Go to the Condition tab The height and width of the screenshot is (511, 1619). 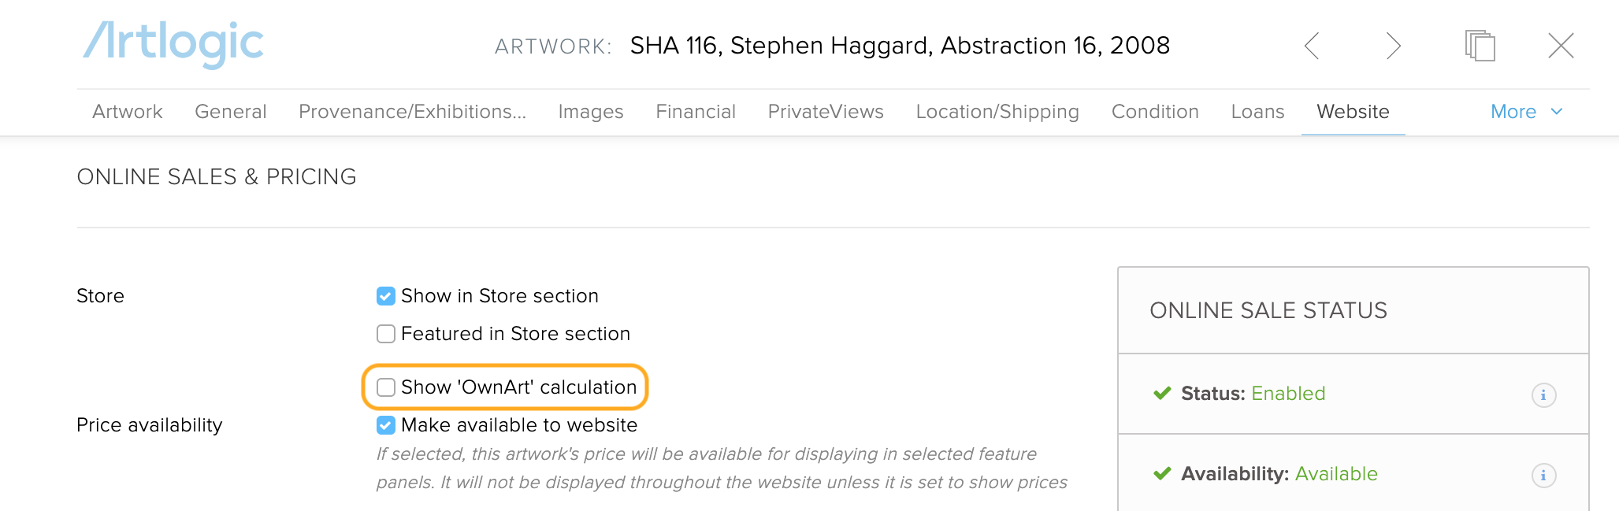click(x=1155, y=112)
